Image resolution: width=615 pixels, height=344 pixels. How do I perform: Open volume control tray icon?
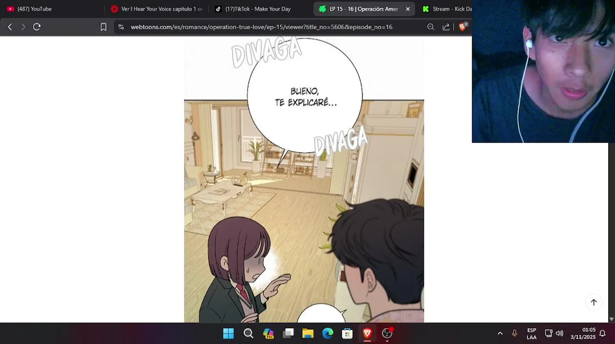(x=559, y=333)
